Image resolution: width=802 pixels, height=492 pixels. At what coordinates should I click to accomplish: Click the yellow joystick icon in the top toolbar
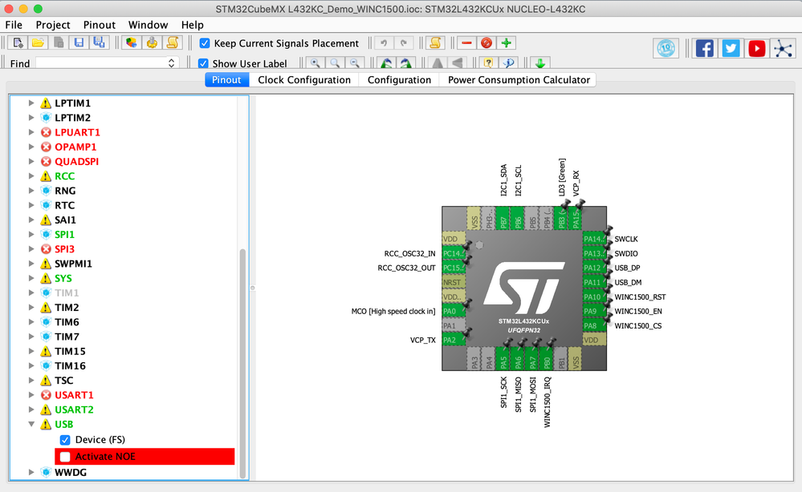pos(152,43)
